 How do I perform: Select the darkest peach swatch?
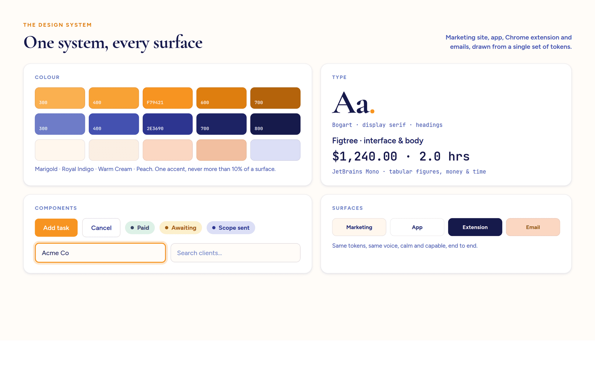click(x=222, y=150)
